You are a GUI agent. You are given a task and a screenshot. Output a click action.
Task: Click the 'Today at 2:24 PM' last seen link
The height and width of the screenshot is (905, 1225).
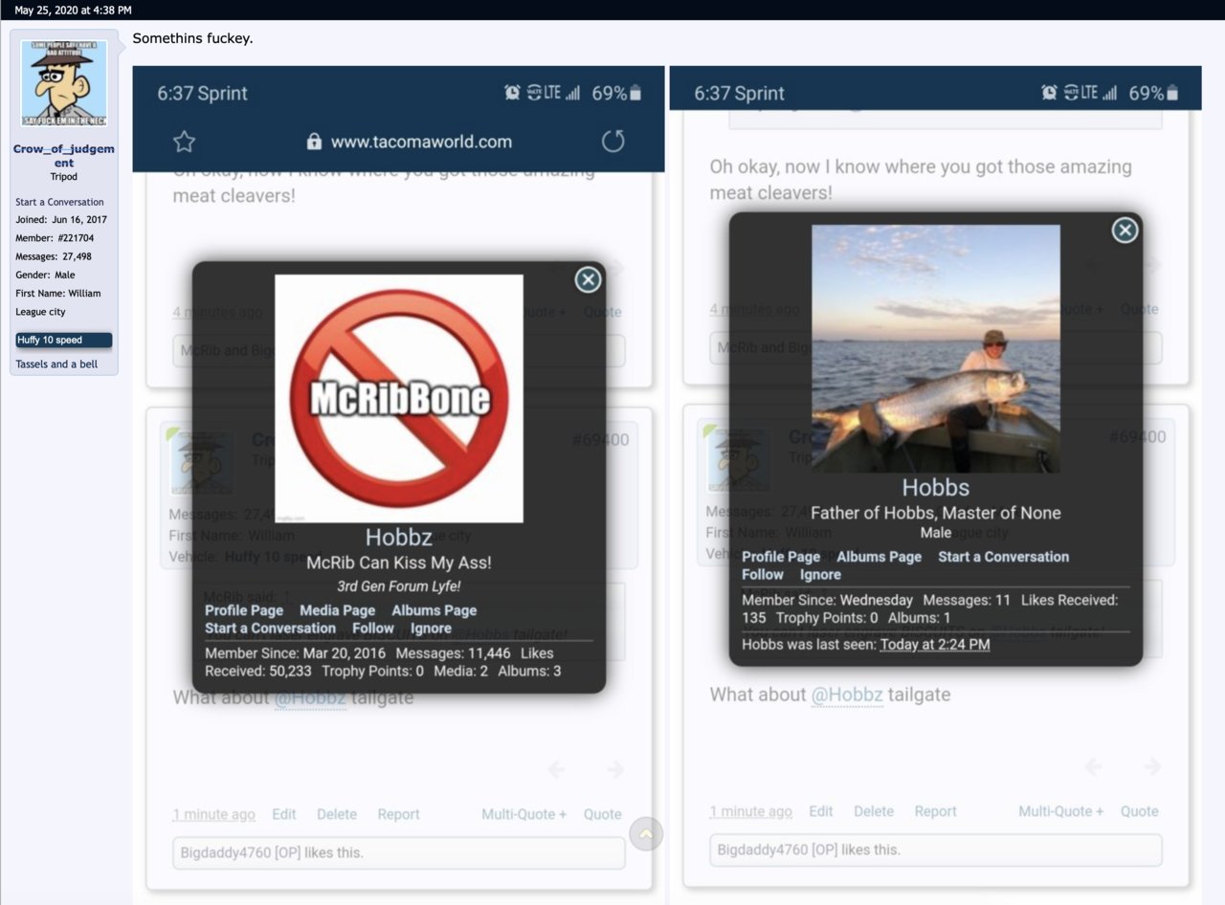[935, 645]
